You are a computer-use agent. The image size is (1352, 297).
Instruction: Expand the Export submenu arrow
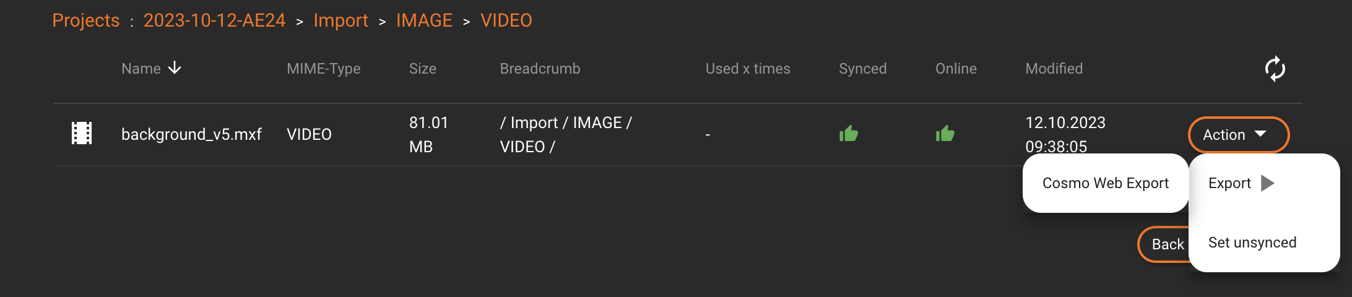[1268, 183]
